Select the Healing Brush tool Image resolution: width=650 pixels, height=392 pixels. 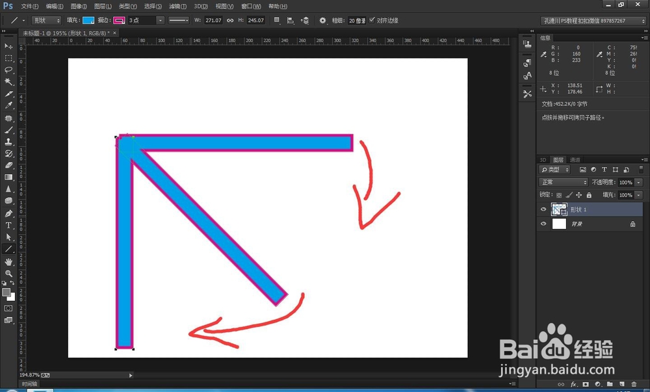coord(8,118)
